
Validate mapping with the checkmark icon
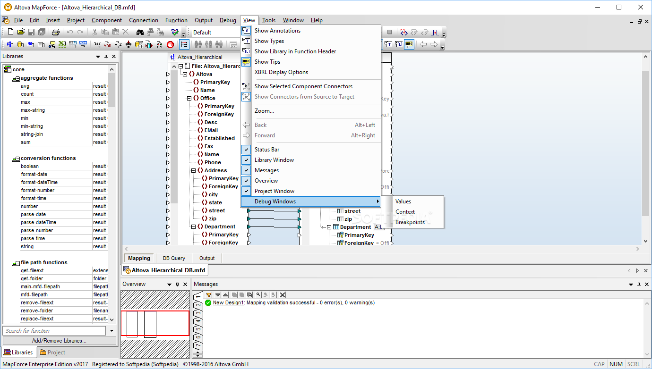click(175, 32)
